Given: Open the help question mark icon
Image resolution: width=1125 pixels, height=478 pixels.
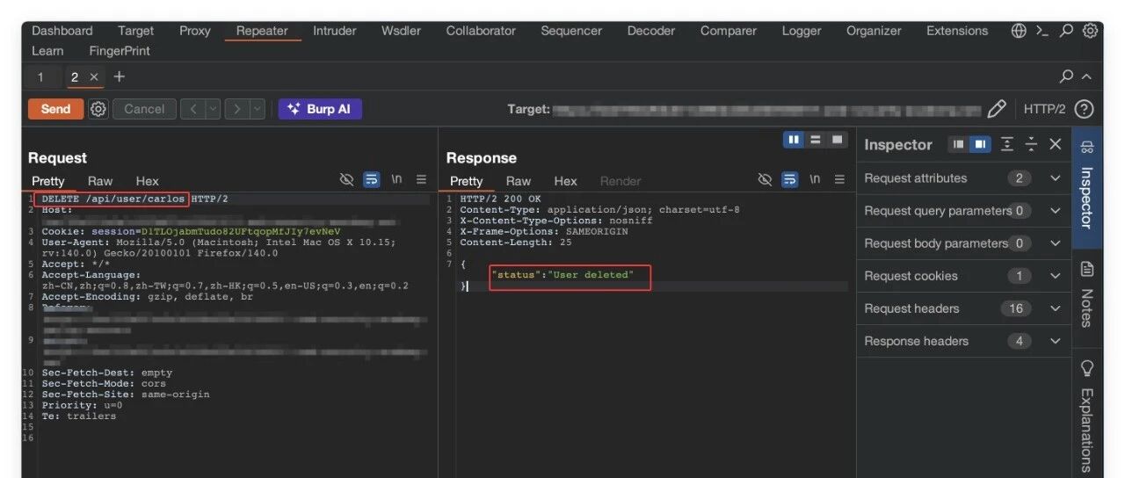Looking at the screenshot, I should tap(1085, 109).
